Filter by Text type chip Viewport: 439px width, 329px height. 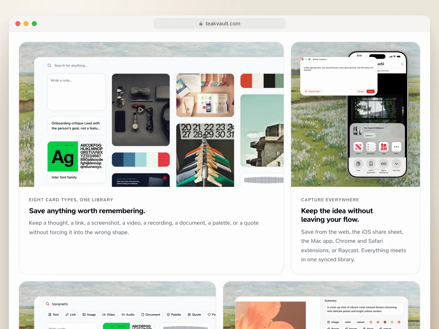click(x=54, y=314)
